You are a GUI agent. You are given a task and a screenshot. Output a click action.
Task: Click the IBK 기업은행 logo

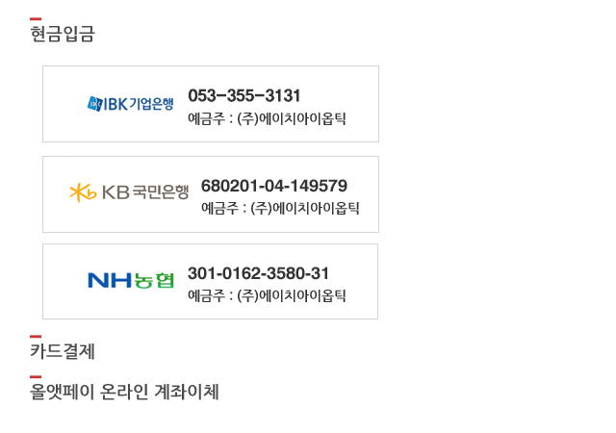(x=131, y=104)
